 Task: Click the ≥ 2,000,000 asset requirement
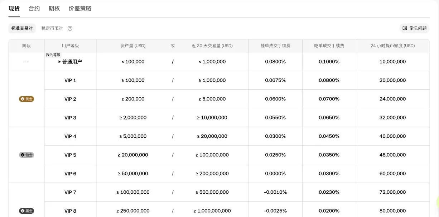133,118
